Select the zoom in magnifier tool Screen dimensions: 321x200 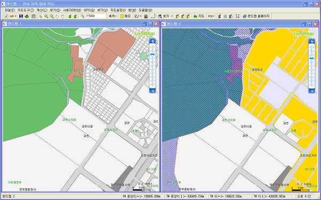[x=46, y=16]
